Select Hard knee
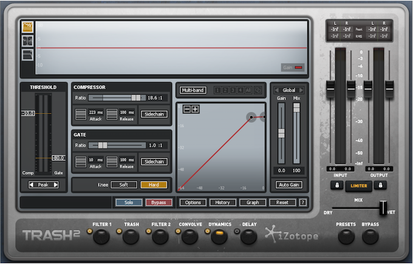Viewport: 413px width, 264px height. pos(154,184)
